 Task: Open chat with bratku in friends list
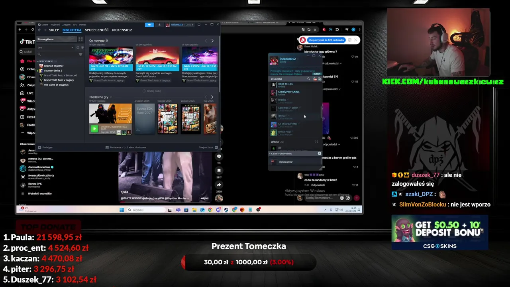295,100
